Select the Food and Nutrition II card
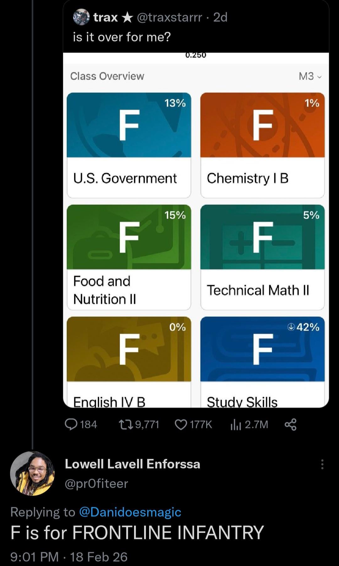 pos(129,257)
